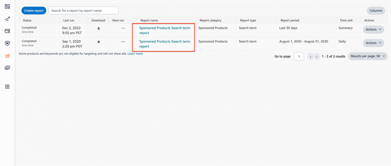
Task: Click the Report name column header
Action: (x=149, y=20)
